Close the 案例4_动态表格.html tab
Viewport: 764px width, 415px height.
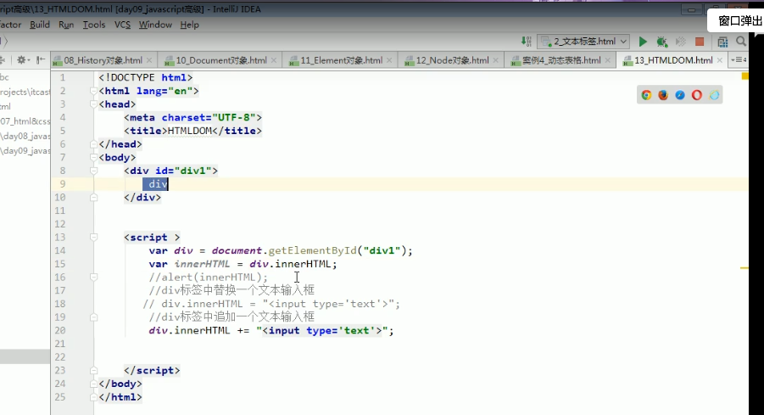pyautogui.click(x=608, y=60)
